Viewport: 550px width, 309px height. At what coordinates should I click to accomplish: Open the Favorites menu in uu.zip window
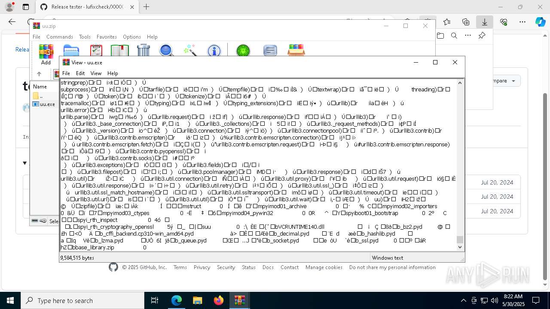click(107, 37)
